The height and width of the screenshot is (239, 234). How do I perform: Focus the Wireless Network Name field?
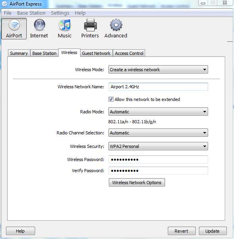(158, 87)
